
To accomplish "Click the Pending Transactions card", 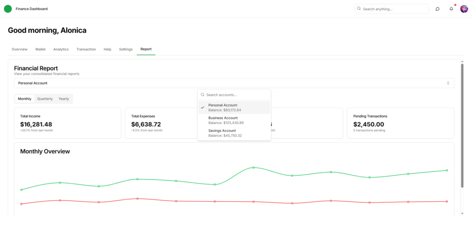I will (x=401, y=123).
